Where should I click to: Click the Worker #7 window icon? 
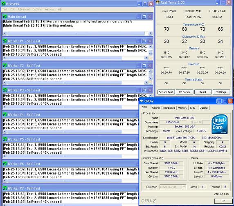pos(5,188)
